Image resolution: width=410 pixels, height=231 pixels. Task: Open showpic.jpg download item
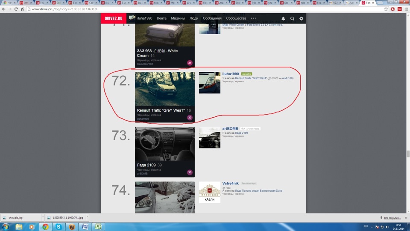click(21, 218)
